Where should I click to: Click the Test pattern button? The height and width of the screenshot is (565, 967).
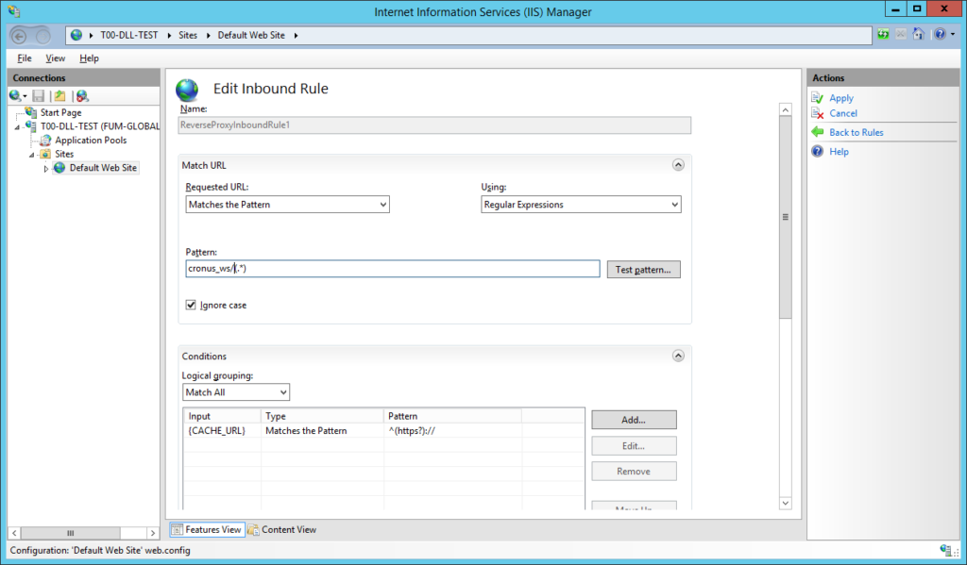point(643,269)
